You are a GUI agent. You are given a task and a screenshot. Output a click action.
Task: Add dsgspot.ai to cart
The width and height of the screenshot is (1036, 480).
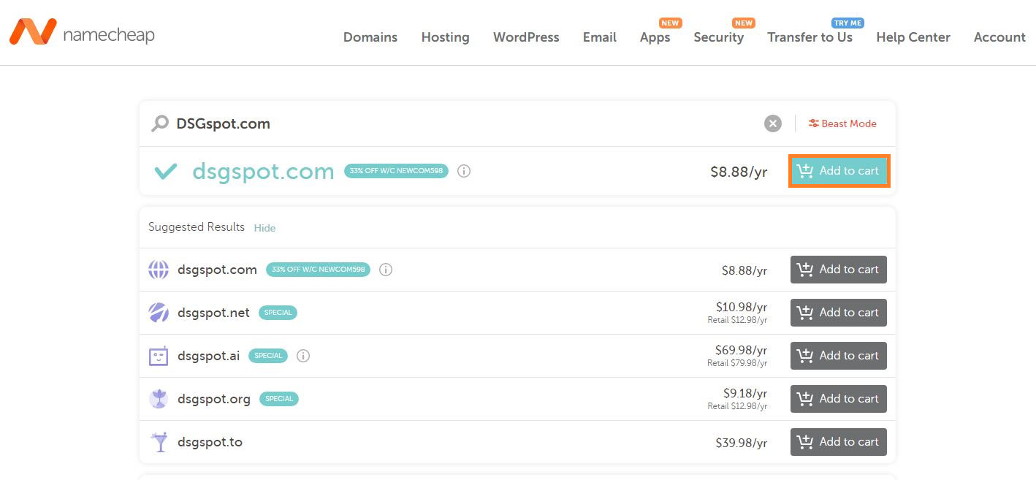839,356
